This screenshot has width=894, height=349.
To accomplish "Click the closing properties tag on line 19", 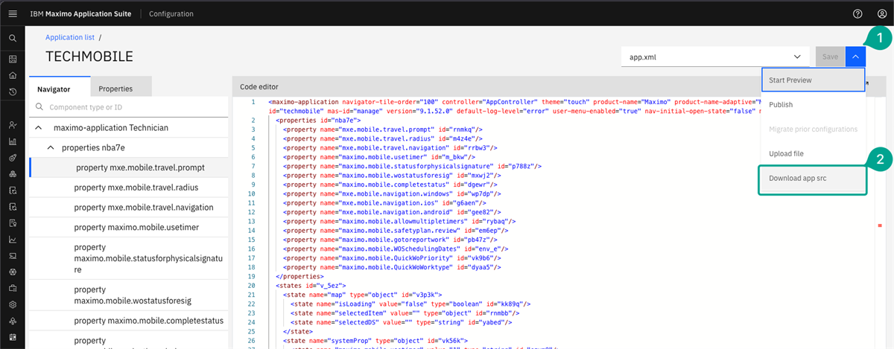I will click(x=302, y=276).
